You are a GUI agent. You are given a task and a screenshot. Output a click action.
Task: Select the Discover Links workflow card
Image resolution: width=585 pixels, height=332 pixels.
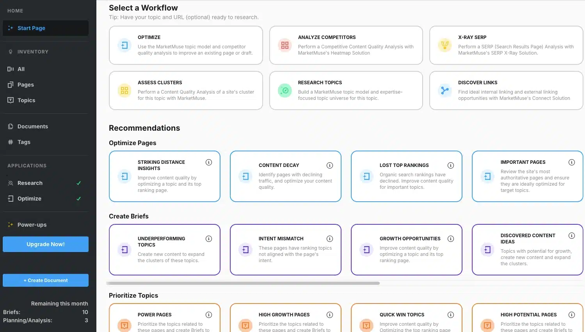[506, 91]
